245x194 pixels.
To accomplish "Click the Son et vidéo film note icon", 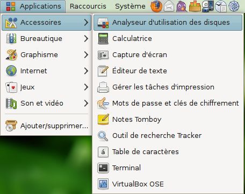I will click(11, 103).
